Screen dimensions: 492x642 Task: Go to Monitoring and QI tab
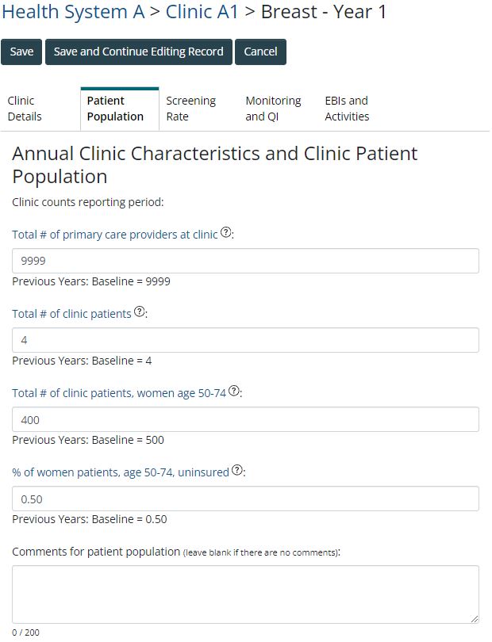[273, 109]
